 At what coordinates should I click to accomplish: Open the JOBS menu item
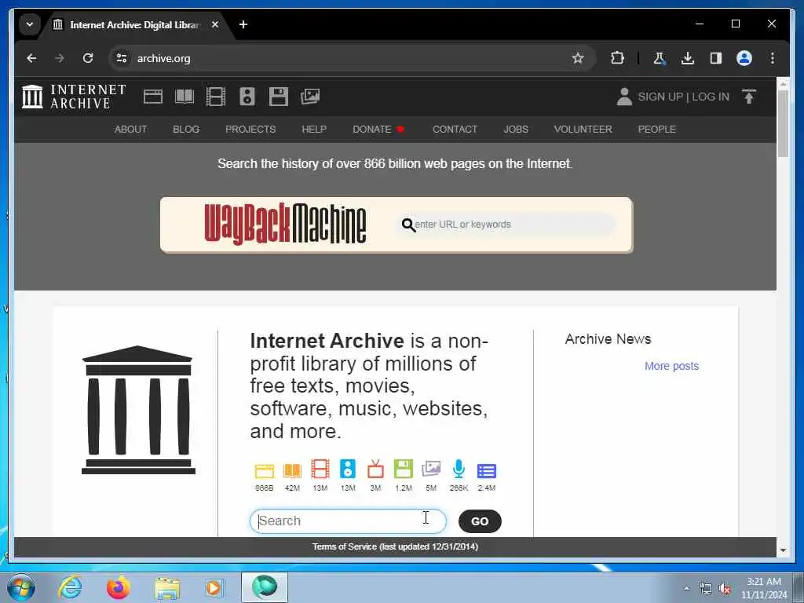tap(516, 130)
